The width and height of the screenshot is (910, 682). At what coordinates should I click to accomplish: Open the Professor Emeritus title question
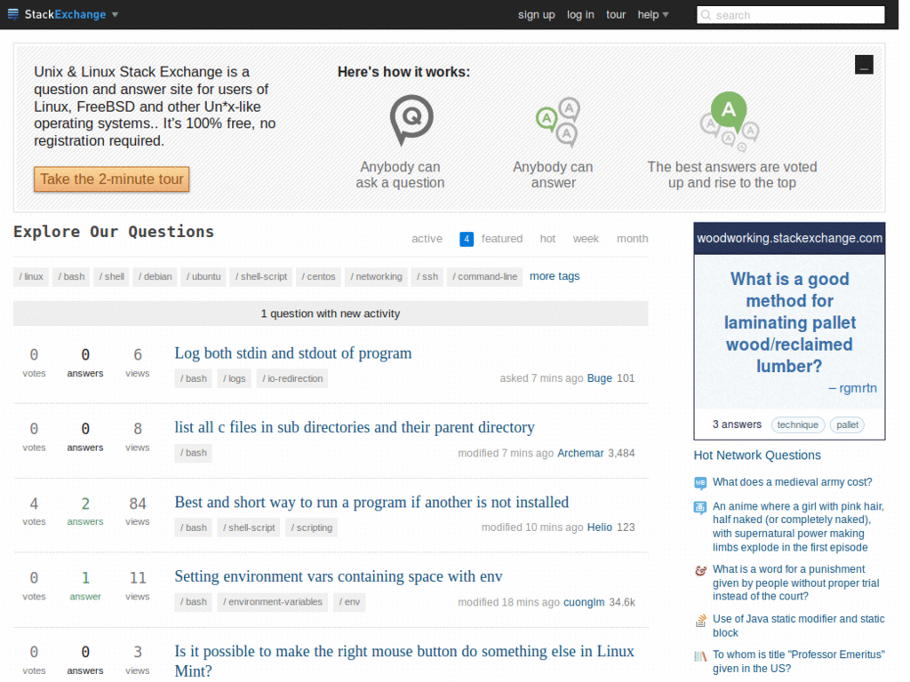pyautogui.click(x=799, y=662)
